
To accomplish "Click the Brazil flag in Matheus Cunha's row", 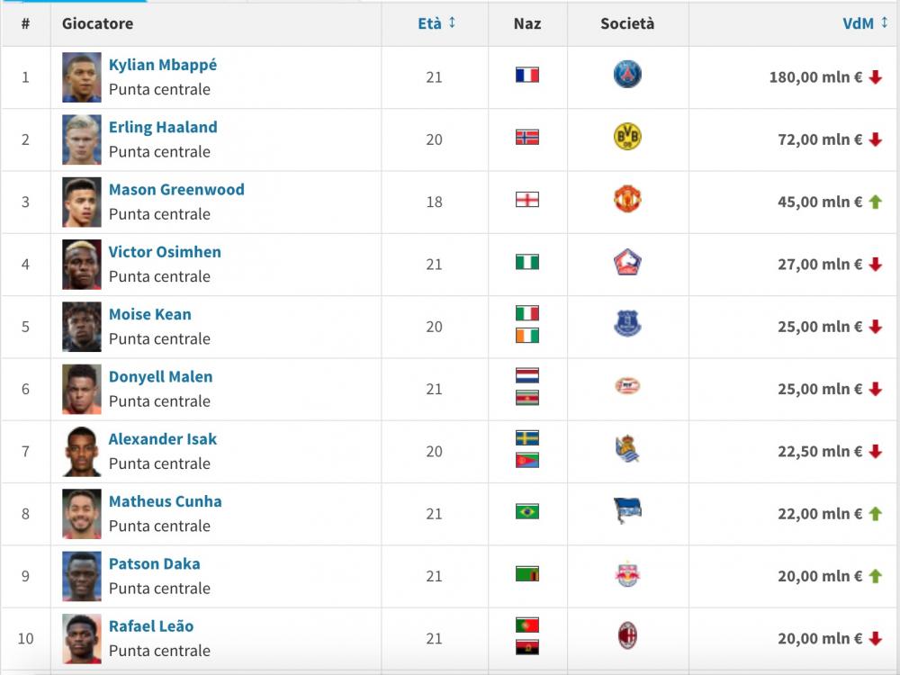I will click(526, 511).
